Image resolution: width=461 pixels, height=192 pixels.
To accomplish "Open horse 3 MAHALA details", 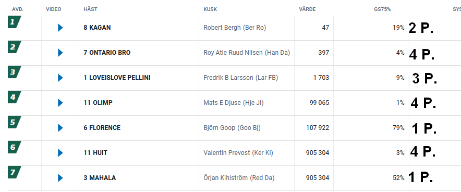I will (x=100, y=177).
